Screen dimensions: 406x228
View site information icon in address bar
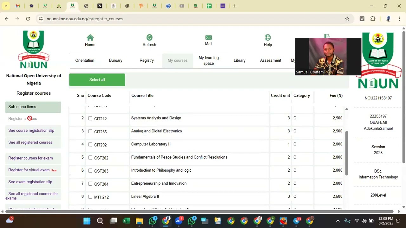click(41, 19)
